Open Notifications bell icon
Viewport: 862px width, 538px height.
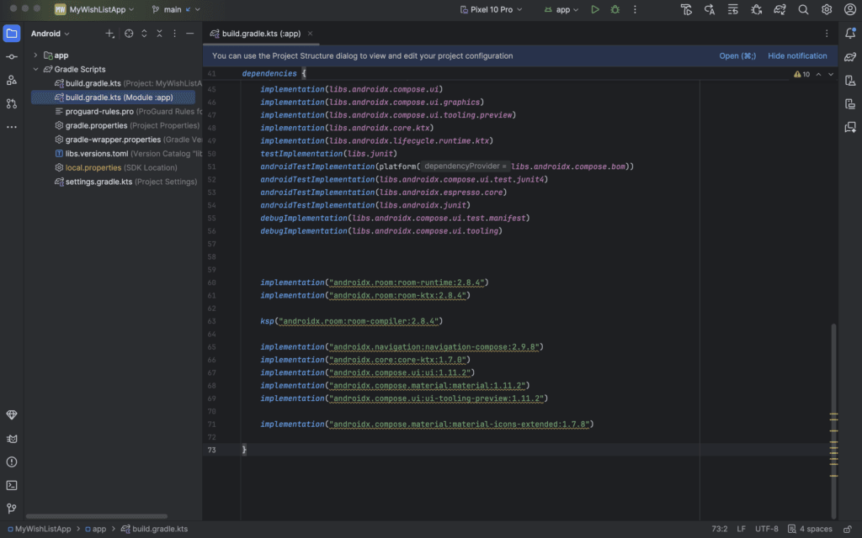click(x=850, y=34)
